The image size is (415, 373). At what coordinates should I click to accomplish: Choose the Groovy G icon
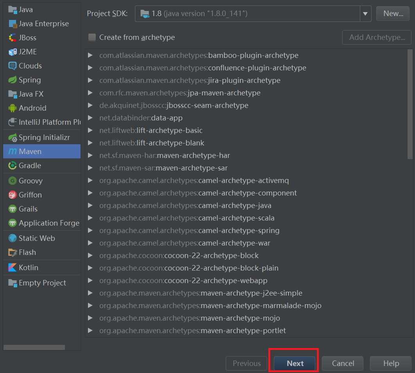[x=13, y=181]
